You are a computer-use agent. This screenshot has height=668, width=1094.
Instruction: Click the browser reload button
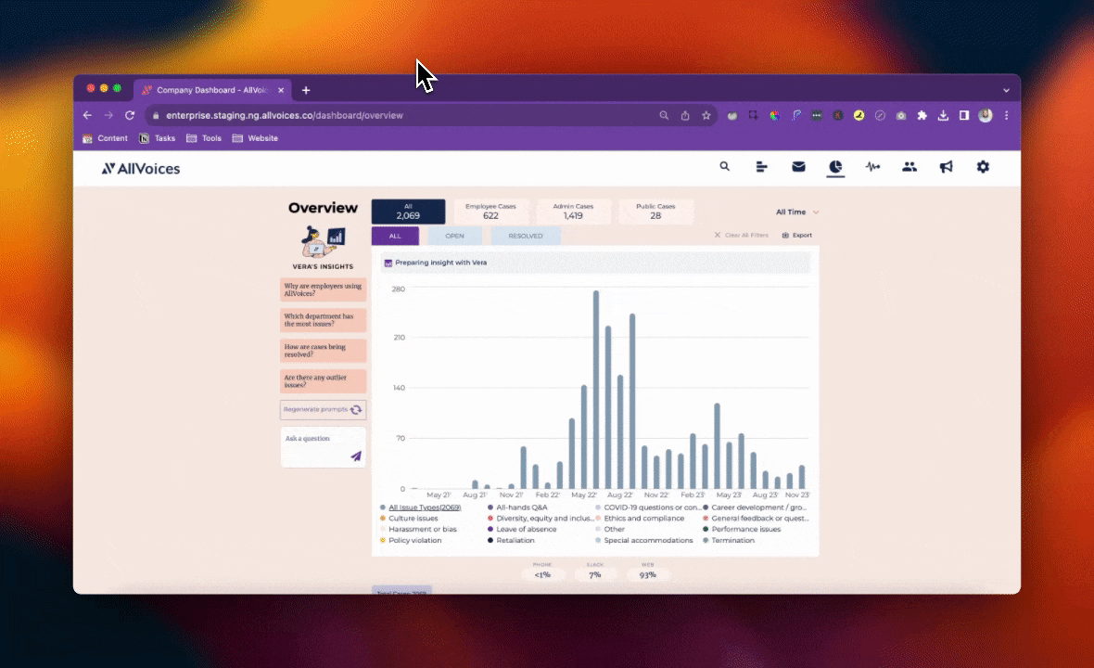pyautogui.click(x=130, y=115)
